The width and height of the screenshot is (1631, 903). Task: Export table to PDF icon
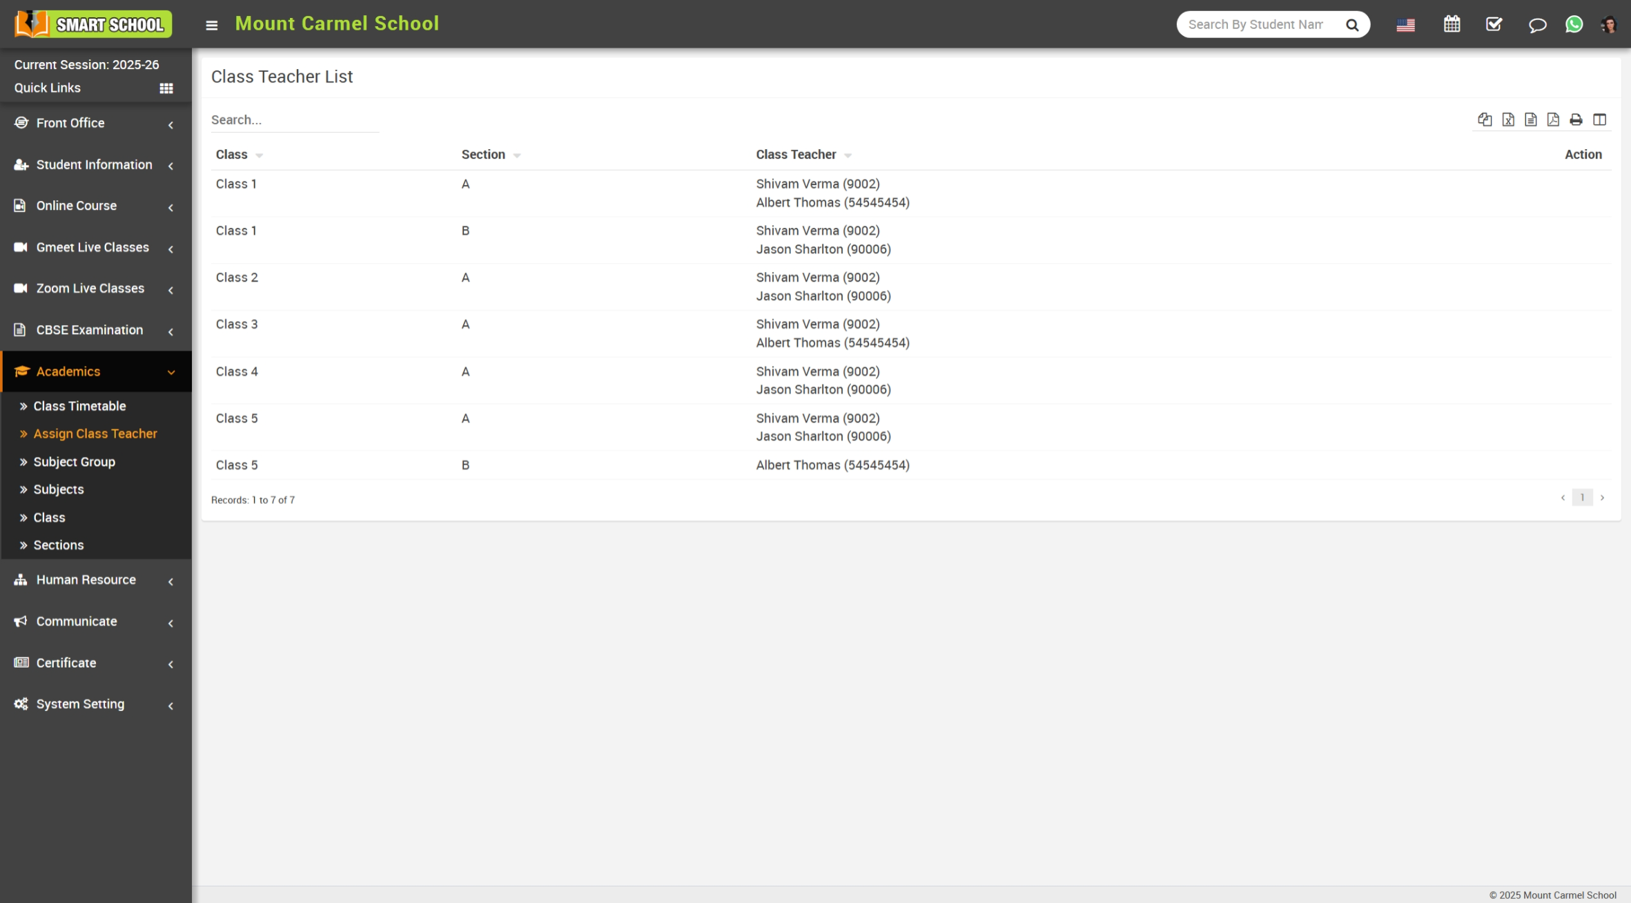(1553, 119)
